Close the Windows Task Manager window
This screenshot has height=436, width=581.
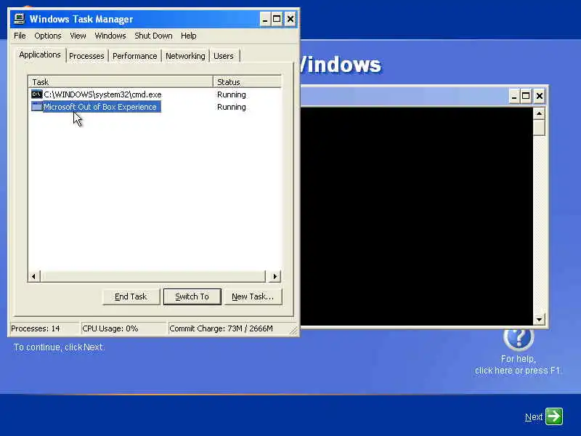click(x=290, y=19)
